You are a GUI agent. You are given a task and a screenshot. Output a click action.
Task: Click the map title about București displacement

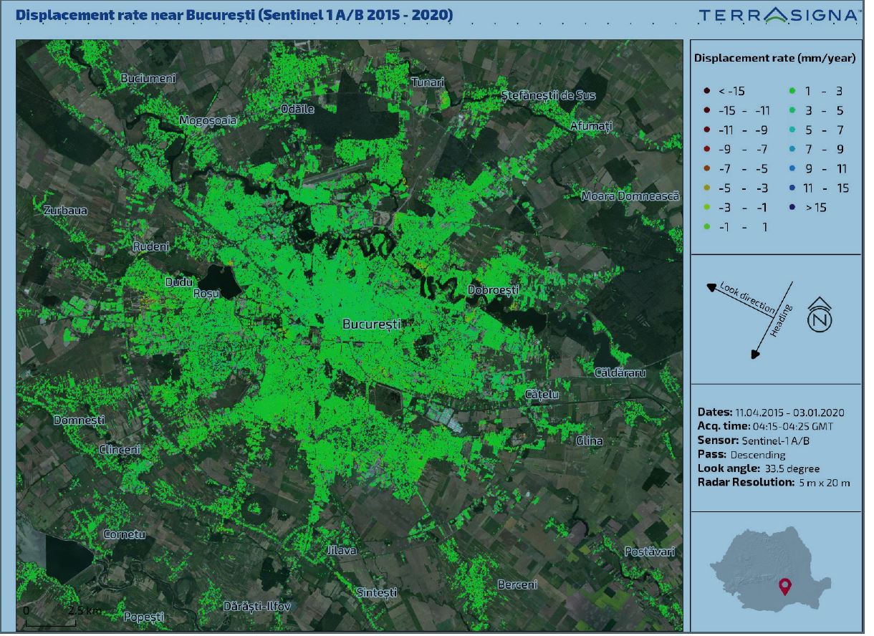tap(234, 15)
